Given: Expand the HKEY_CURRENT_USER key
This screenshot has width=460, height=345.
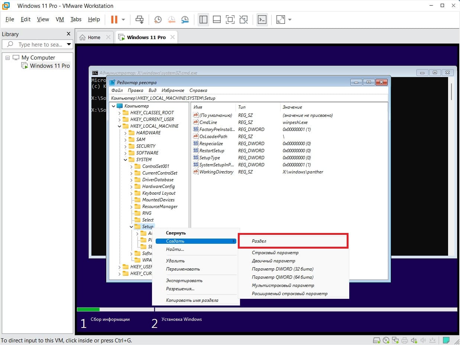Looking at the screenshot, I should [120, 119].
